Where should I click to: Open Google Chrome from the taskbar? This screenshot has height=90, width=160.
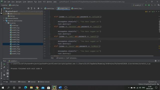pos(37,88)
